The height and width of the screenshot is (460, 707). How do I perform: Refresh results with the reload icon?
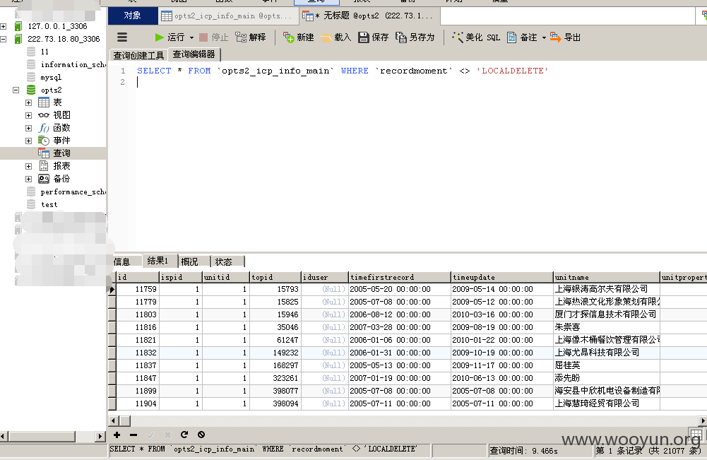pyautogui.click(x=184, y=435)
